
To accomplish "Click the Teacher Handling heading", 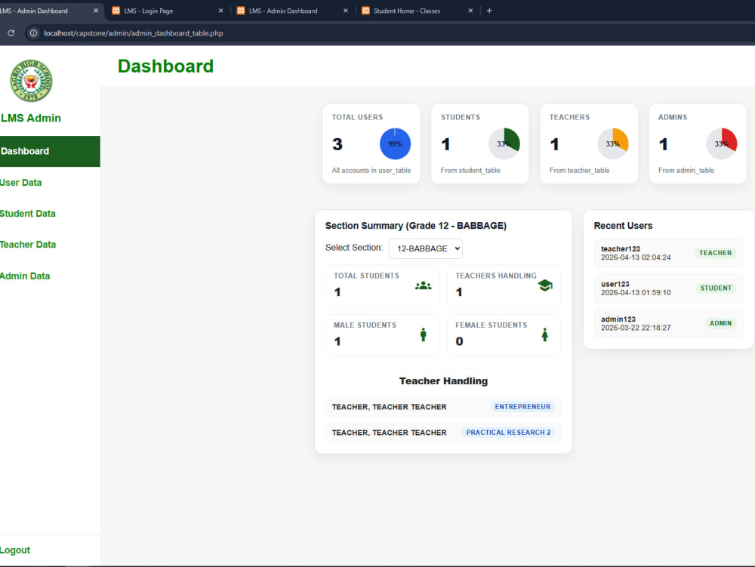I will tap(443, 381).
